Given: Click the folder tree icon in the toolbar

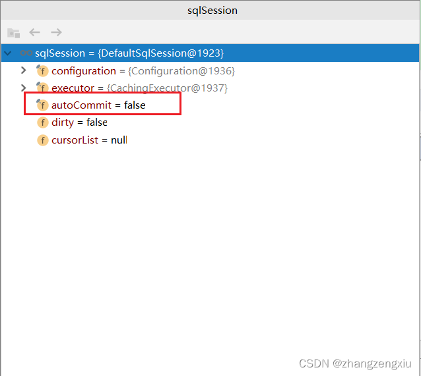Looking at the screenshot, I should 13,33.
